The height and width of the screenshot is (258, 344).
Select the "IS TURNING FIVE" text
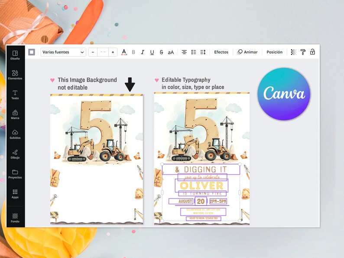click(x=202, y=193)
